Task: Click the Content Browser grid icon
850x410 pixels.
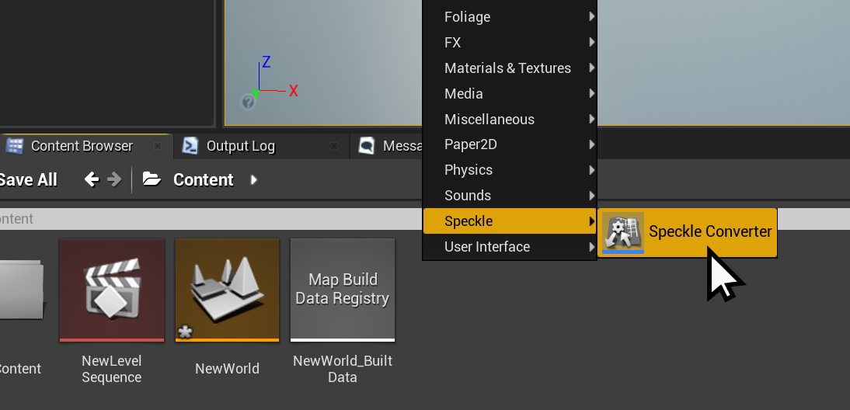Action: pyautogui.click(x=14, y=146)
